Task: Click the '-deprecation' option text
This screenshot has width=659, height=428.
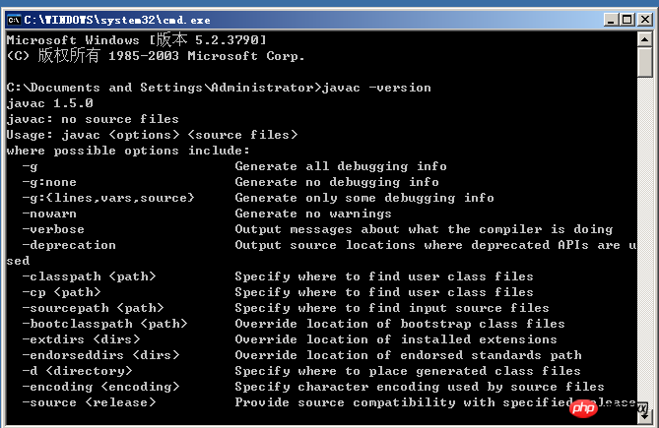Action: point(69,245)
